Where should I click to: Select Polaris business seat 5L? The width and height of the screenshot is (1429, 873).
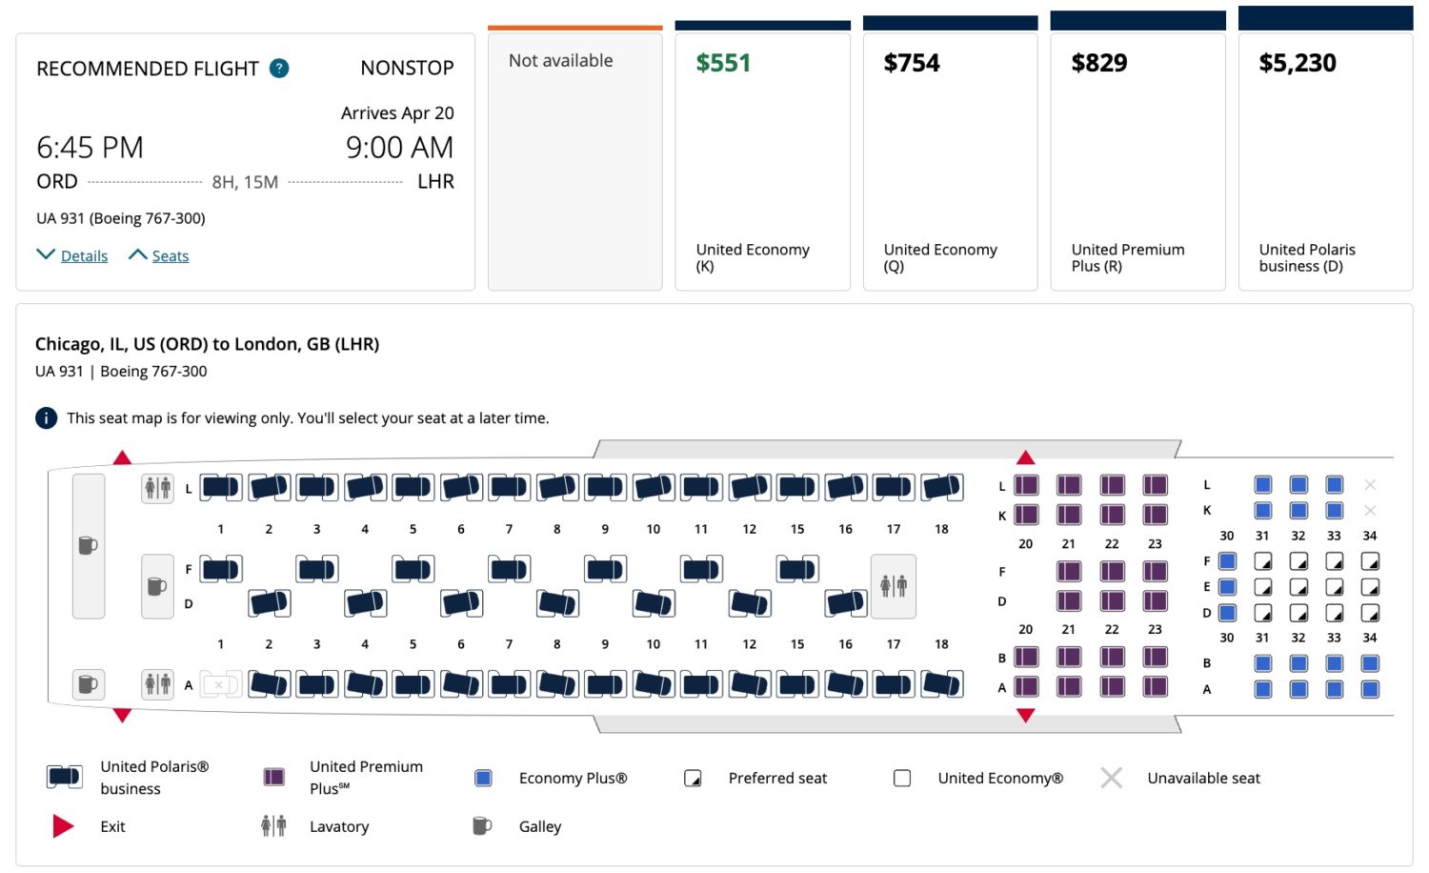tap(413, 486)
